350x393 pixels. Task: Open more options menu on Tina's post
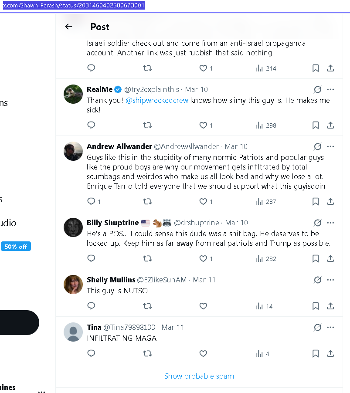330,327
